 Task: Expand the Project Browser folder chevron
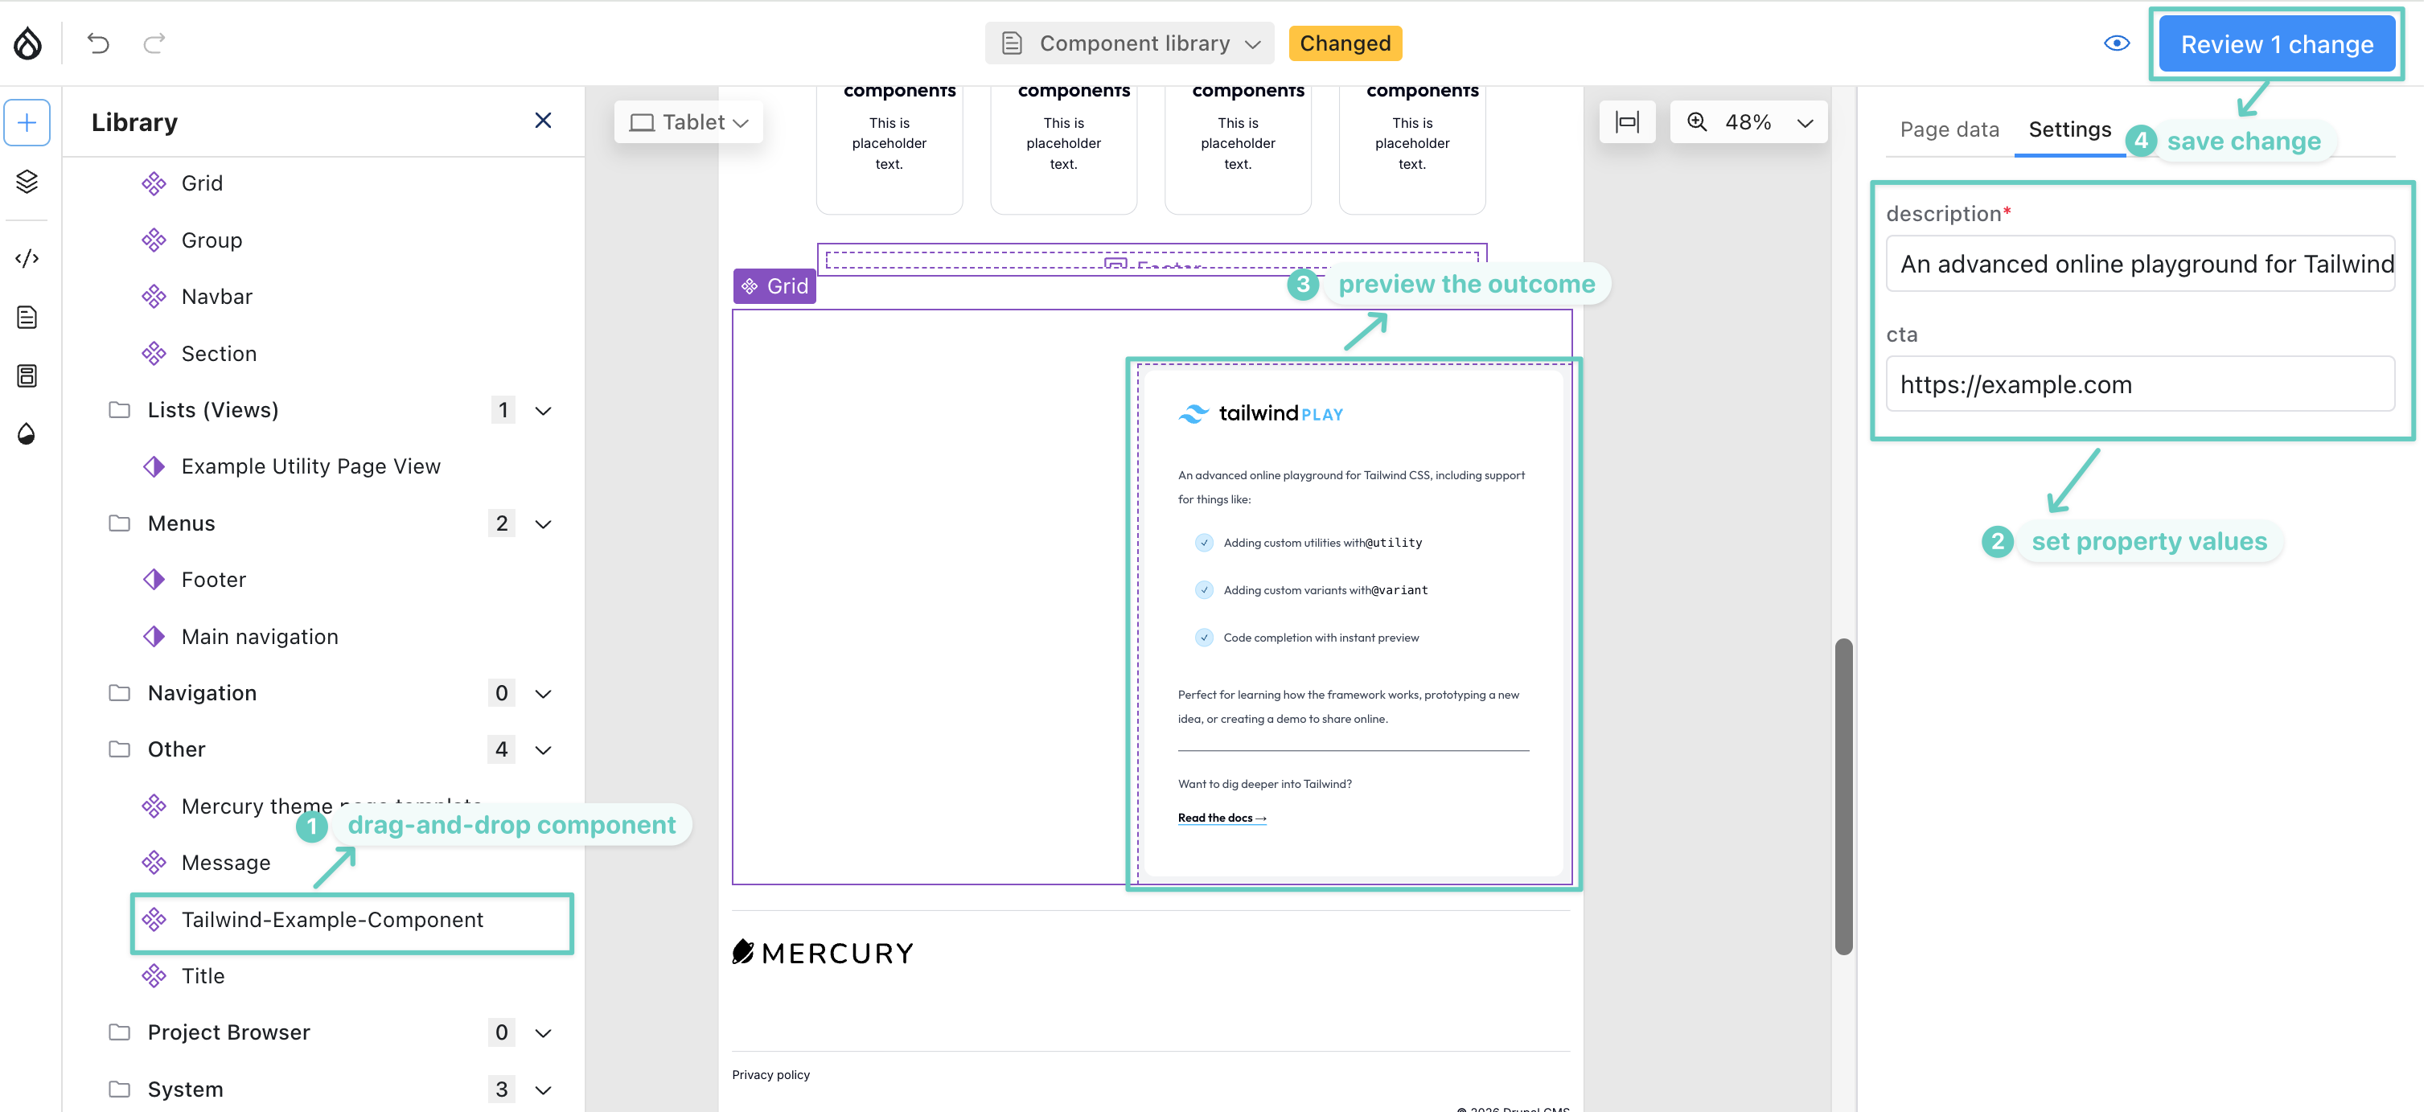tap(544, 1032)
